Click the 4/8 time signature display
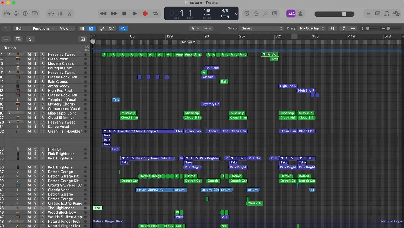404x228 pixels. pos(225,11)
